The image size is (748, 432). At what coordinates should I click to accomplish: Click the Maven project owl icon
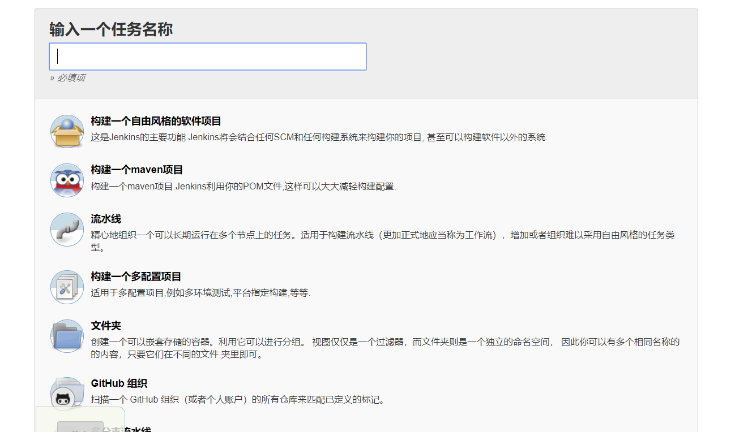pos(67,180)
